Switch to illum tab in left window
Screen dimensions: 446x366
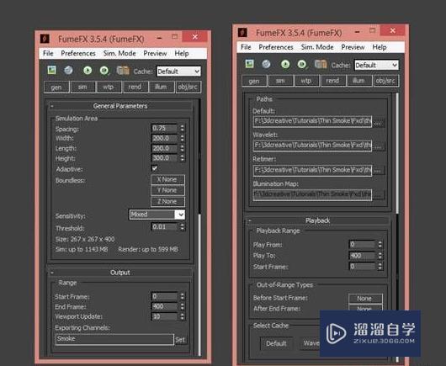[161, 87]
